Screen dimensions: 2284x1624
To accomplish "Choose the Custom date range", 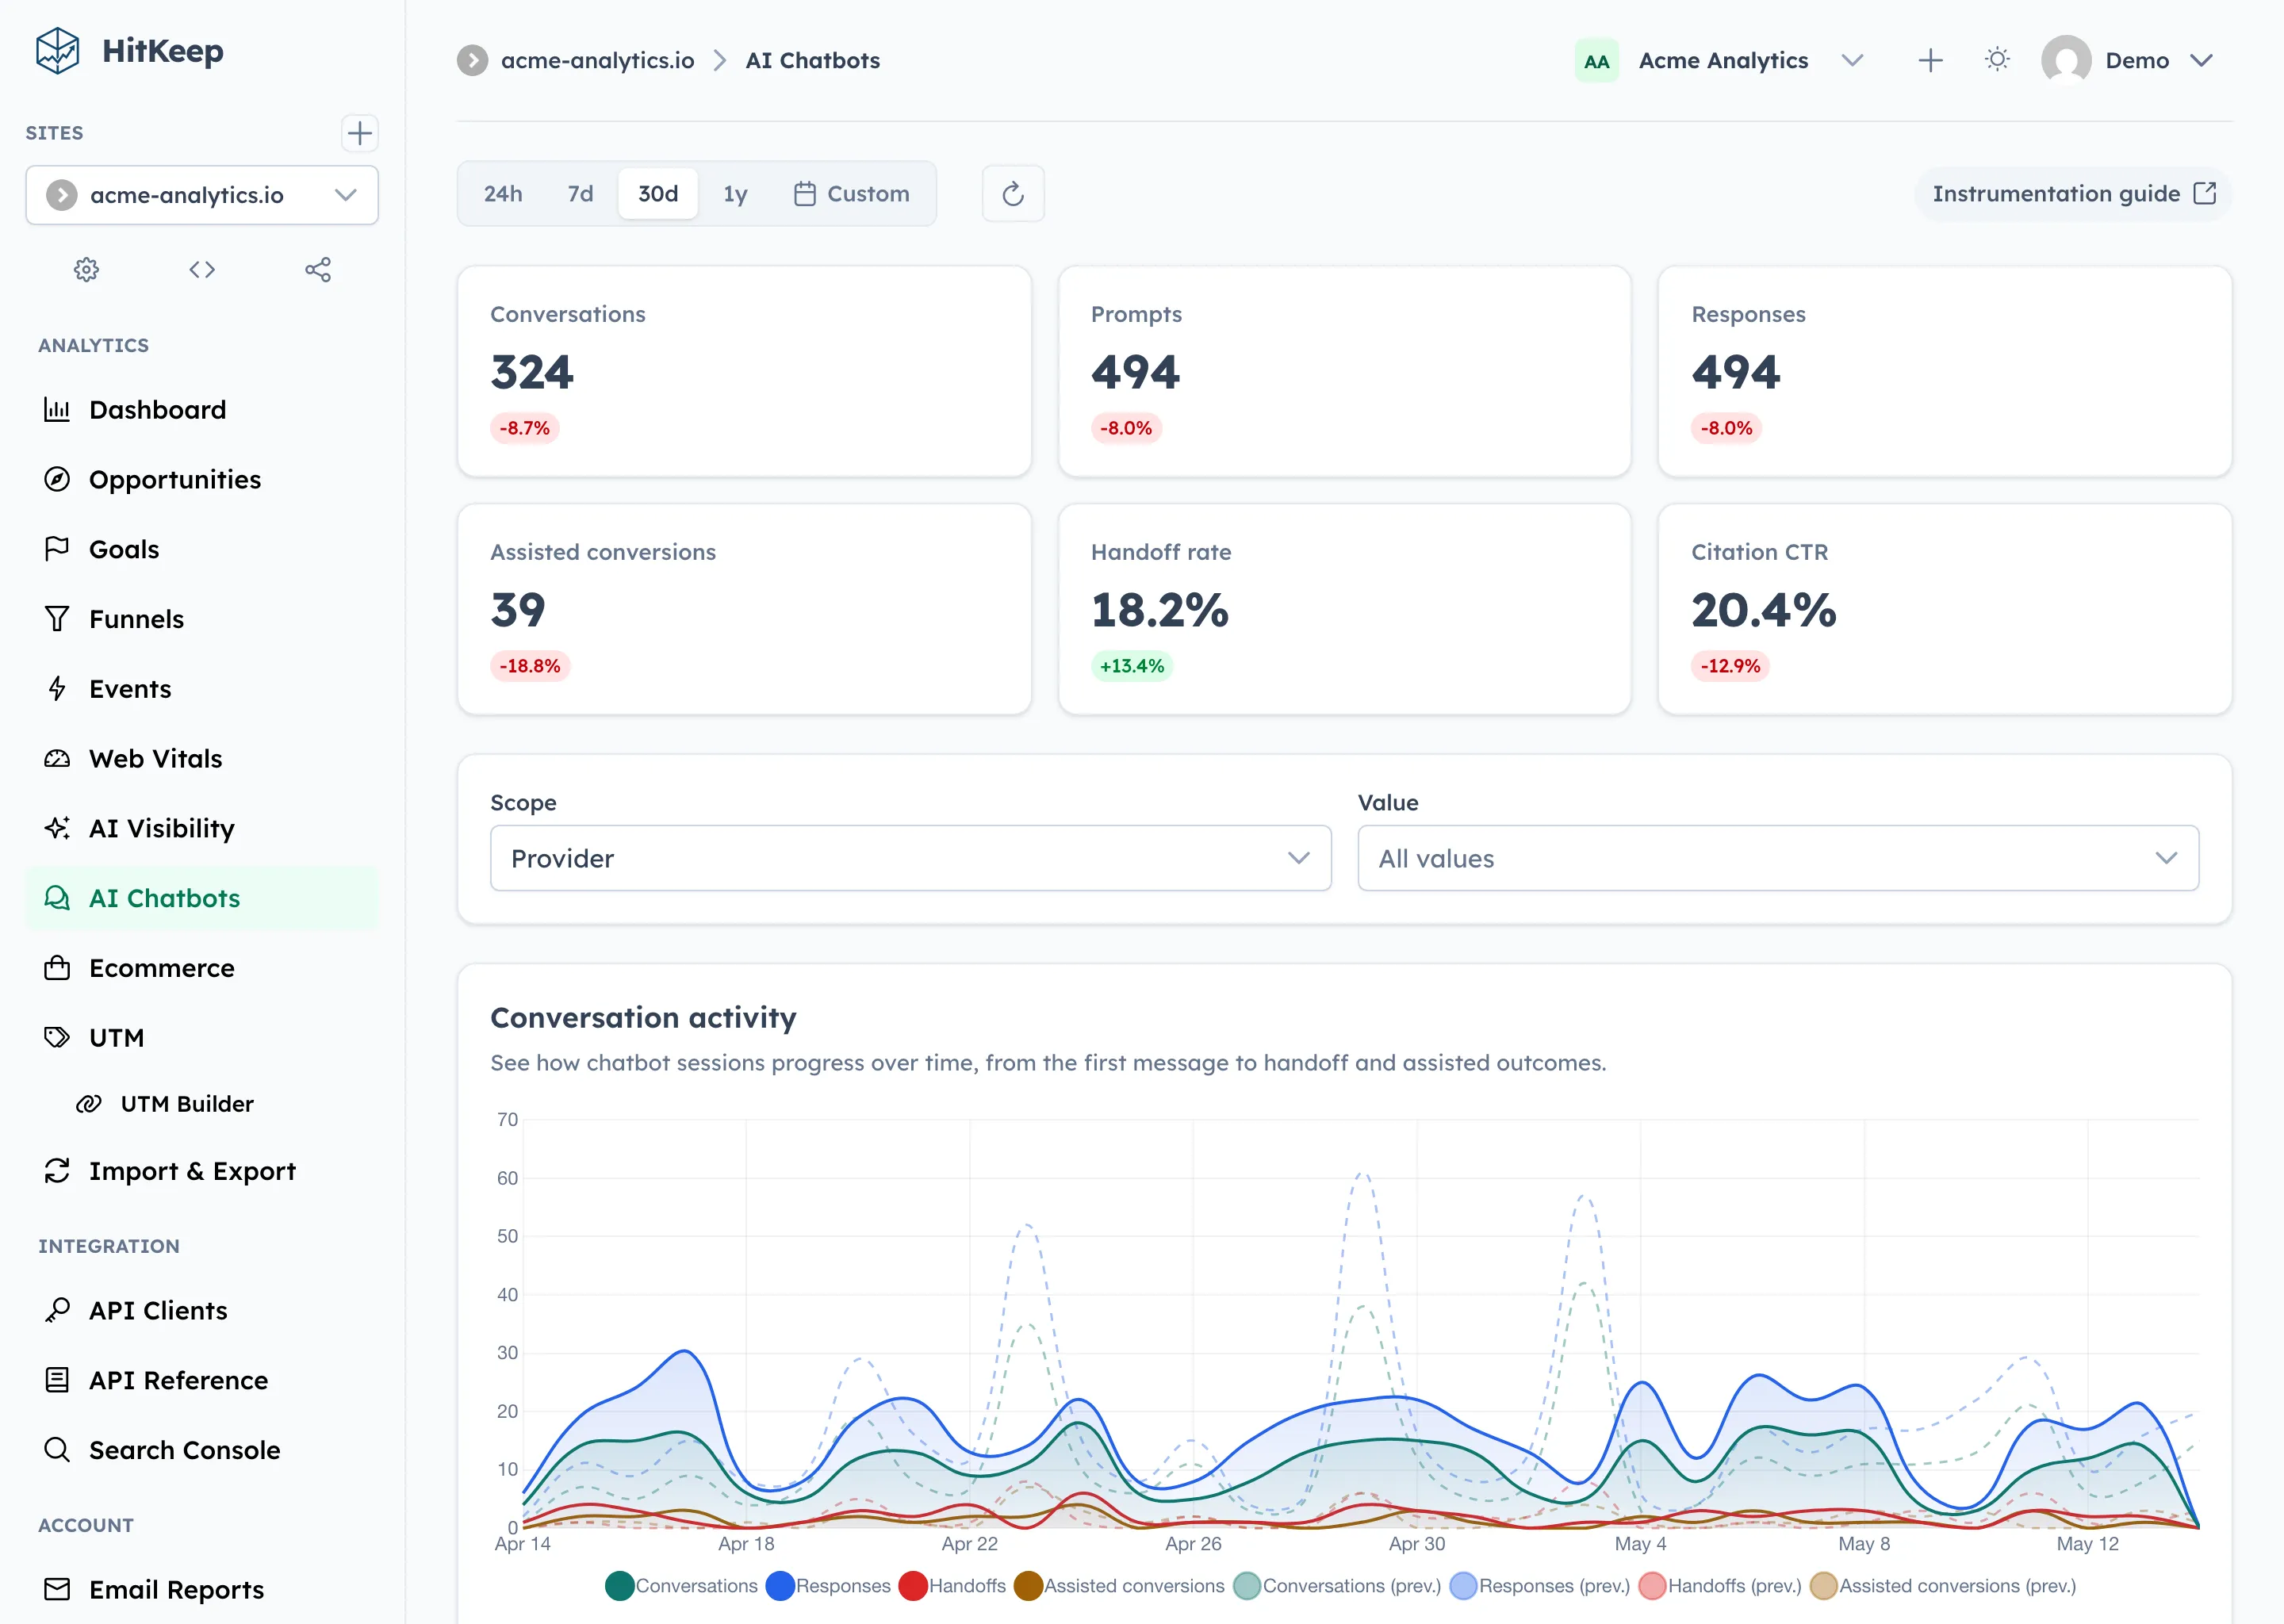I will 852,194.
